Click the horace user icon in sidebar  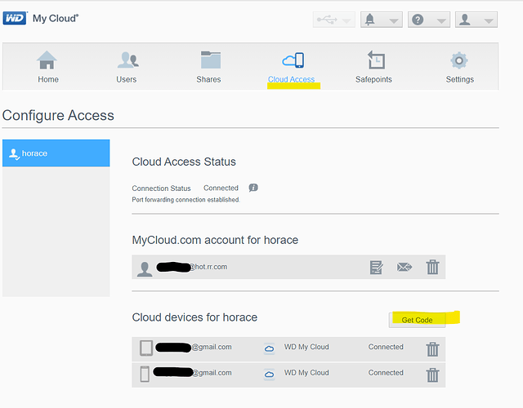point(14,154)
